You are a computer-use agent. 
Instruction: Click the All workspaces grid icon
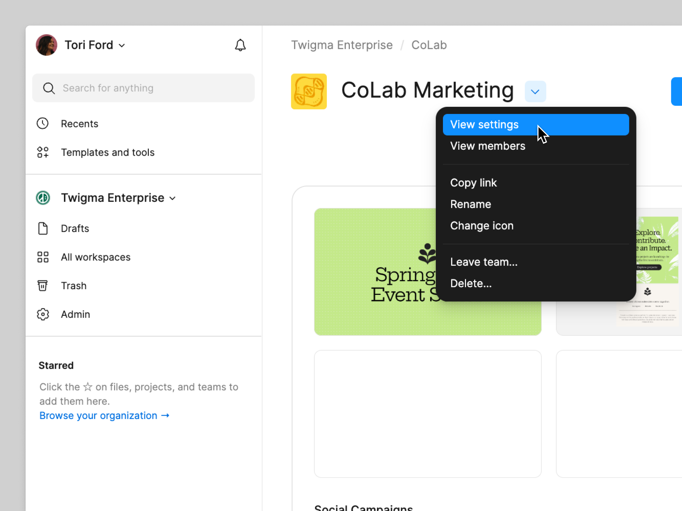coord(43,257)
